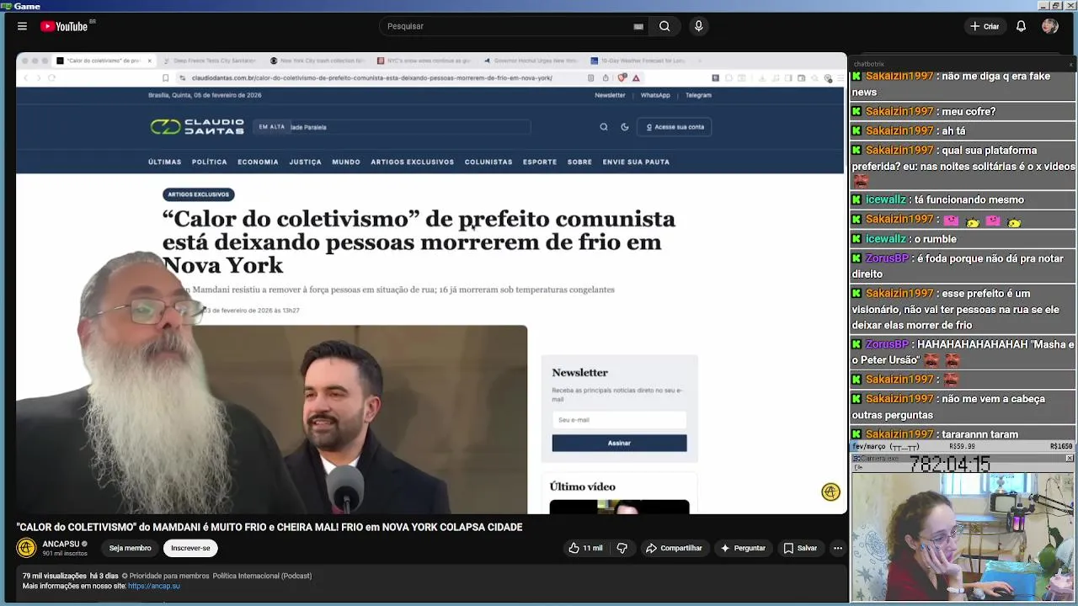Image resolution: width=1078 pixels, height=606 pixels.
Task: Click the webcam thumbnail of the streamer
Action: coord(963,535)
